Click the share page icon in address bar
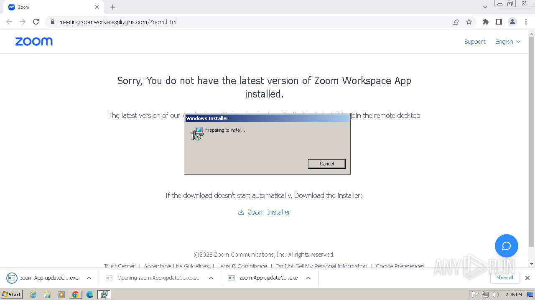 pos(456,22)
